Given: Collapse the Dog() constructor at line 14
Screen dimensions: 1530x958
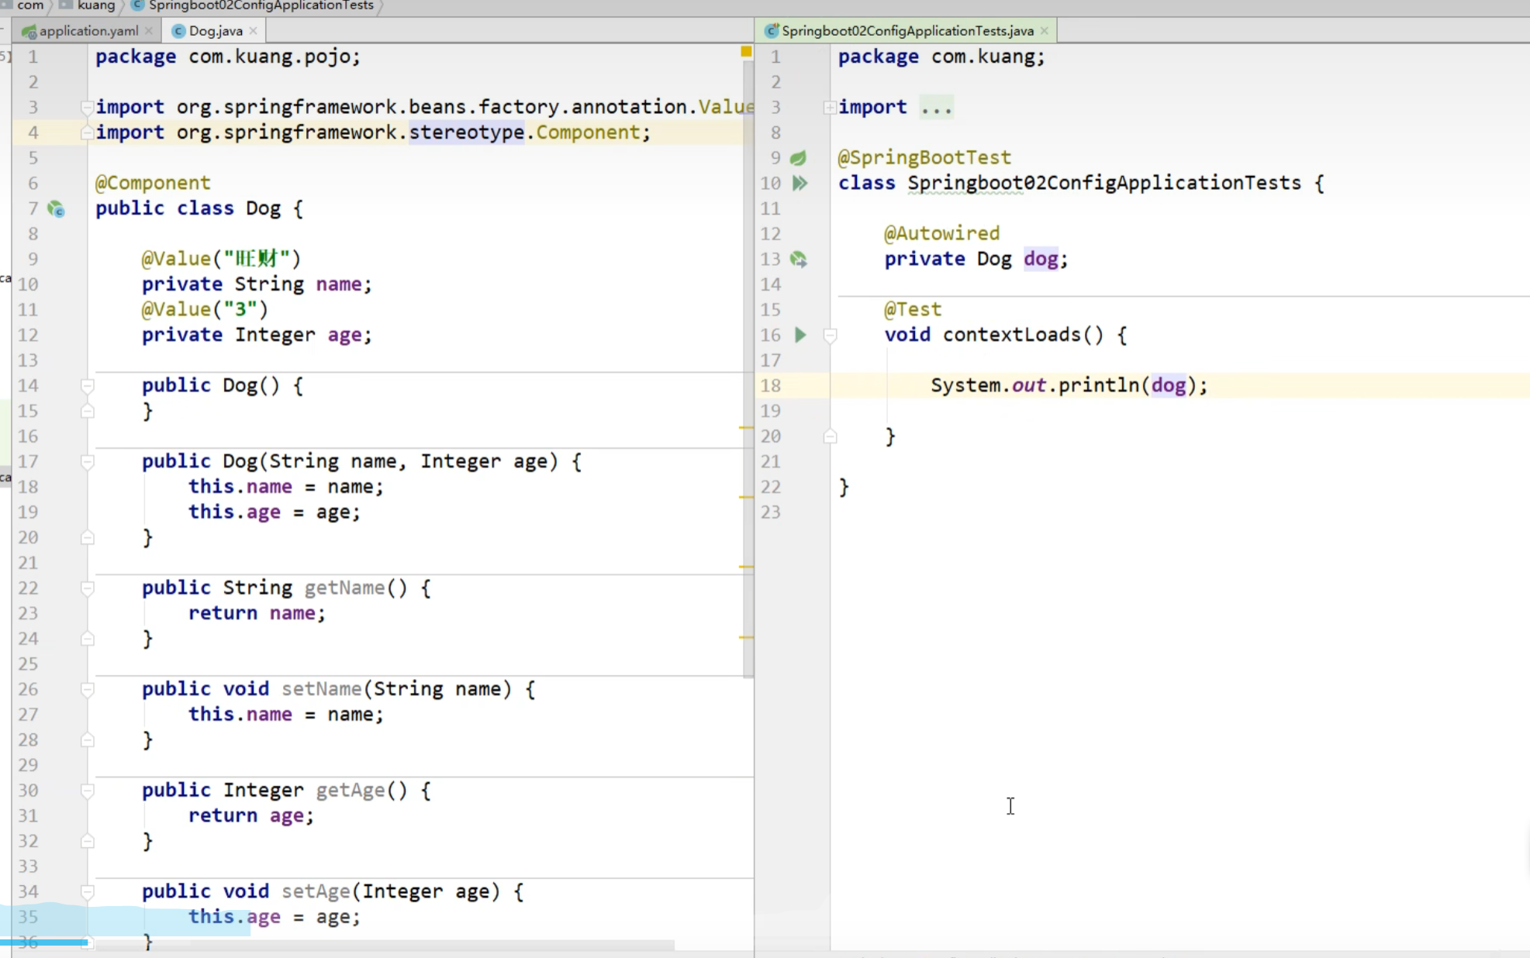Looking at the screenshot, I should coord(88,385).
